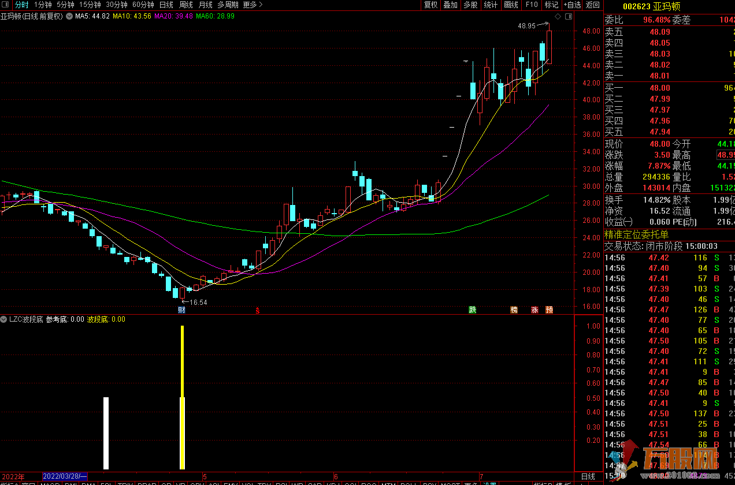Screen dimensions: 735x485
Task: Click the square window icon beside the diamond
Action: [568, 16]
